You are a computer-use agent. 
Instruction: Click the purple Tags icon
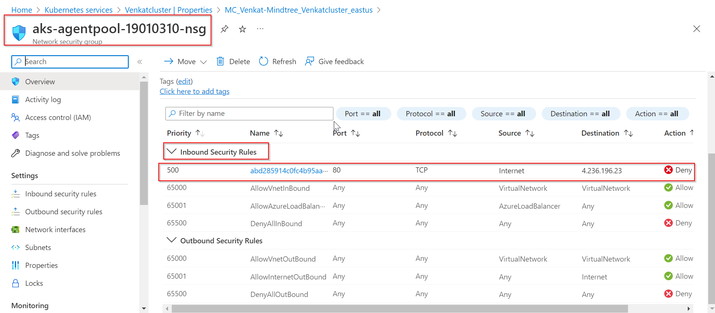click(x=15, y=135)
